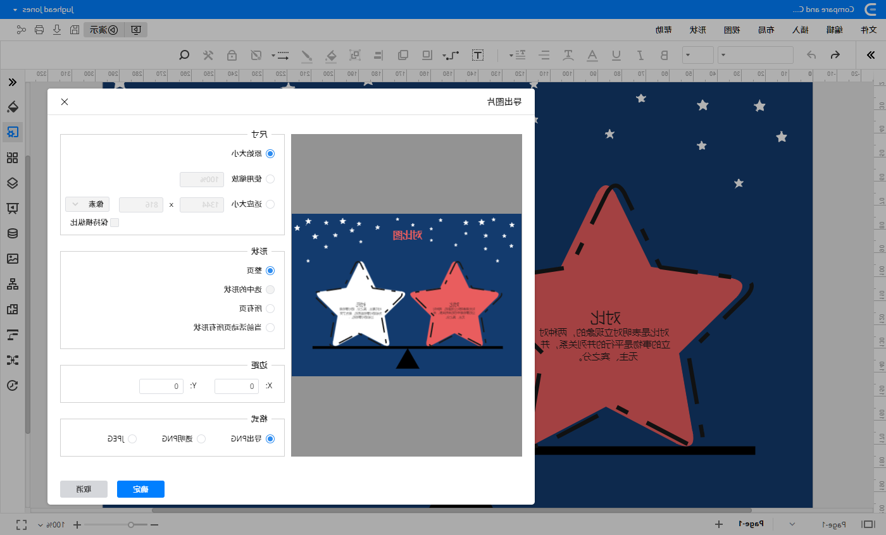Screen dimensions: 886x535
Task: Open the 帮助 menu
Action: 664,29
